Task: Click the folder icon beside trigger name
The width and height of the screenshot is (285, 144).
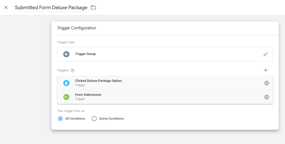Action: pos(94,7)
